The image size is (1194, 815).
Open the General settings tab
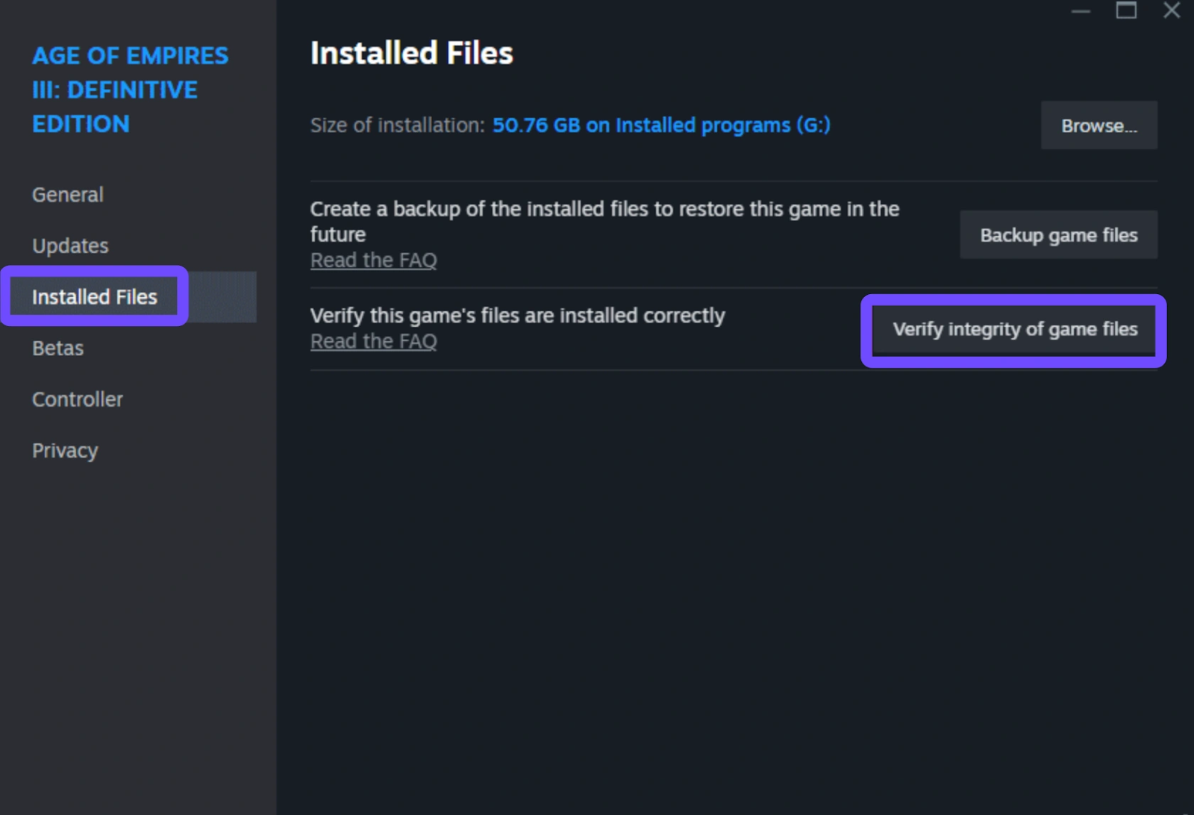[x=67, y=195]
